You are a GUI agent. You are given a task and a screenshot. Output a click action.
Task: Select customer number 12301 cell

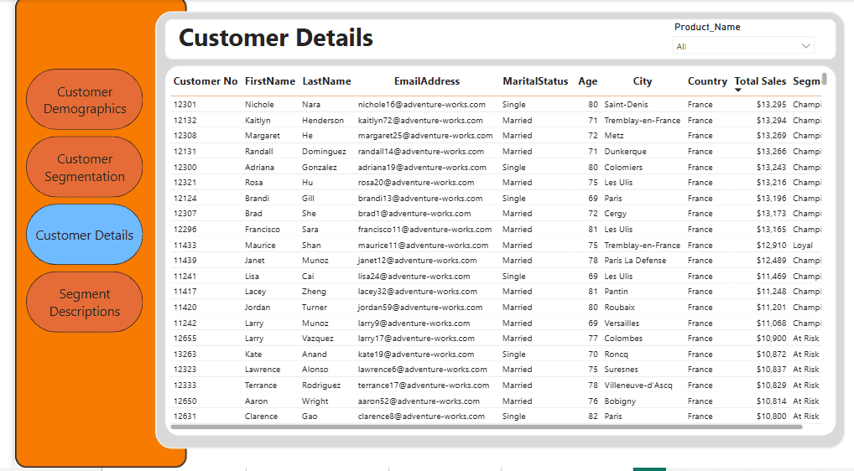point(185,105)
